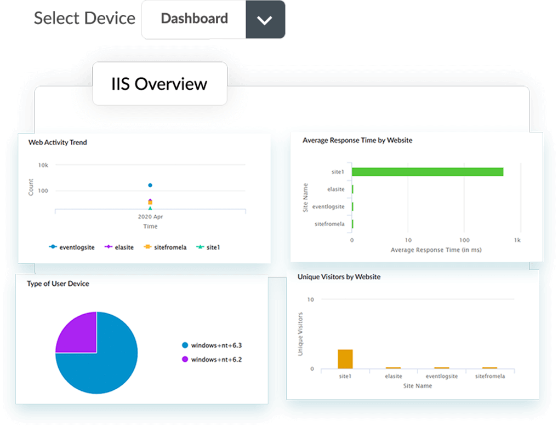Screen dimensions: 558x427
Task: Click the orange sitefromela square data point
Action: click(150, 203)
